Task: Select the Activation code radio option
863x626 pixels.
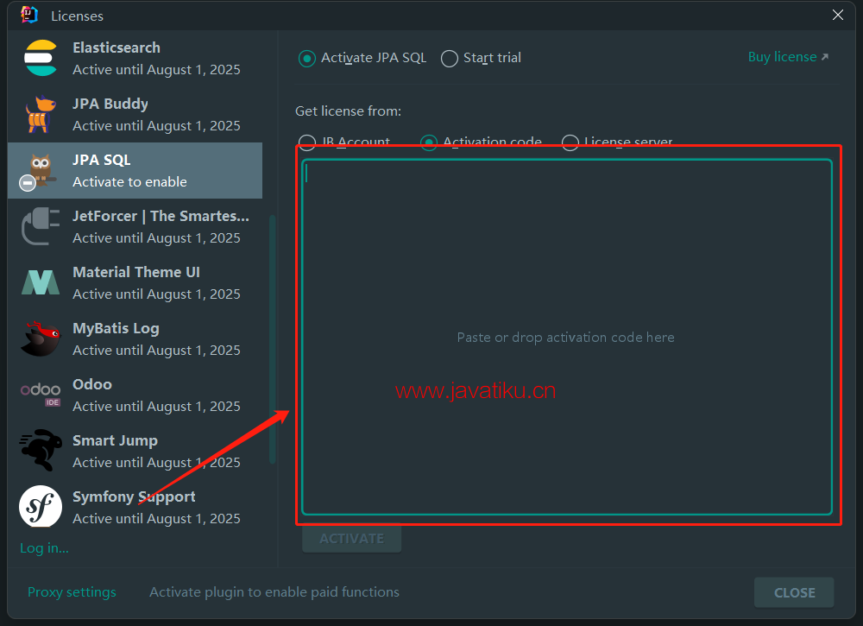Action: pos(429,142)
